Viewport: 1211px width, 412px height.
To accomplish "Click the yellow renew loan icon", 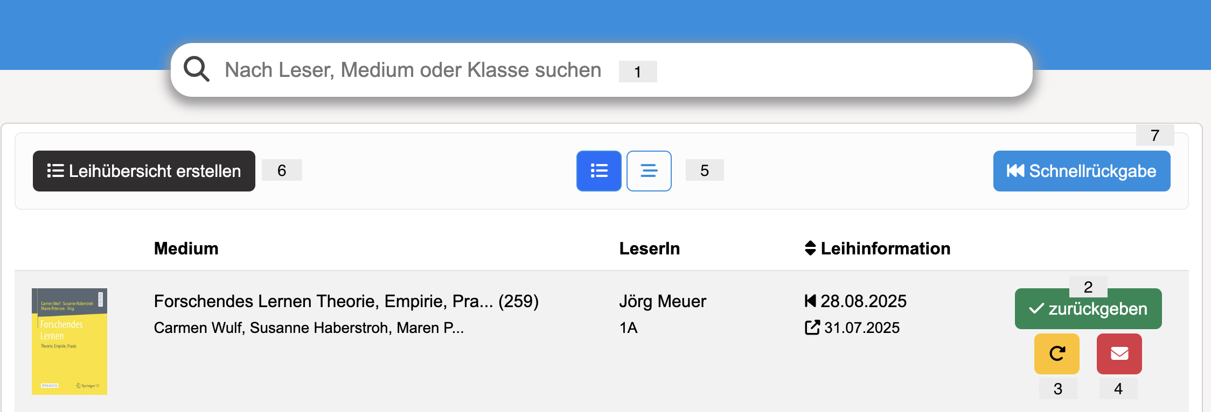I will click(x=1057, y=353).
